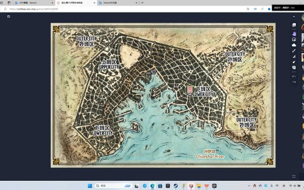Open File Explorer from the taskbar
304x190 pixels.
(x=199, y=186)
